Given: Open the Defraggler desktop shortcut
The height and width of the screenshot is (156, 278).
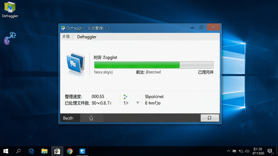Looking at the screenshot, I should (10, 9).
